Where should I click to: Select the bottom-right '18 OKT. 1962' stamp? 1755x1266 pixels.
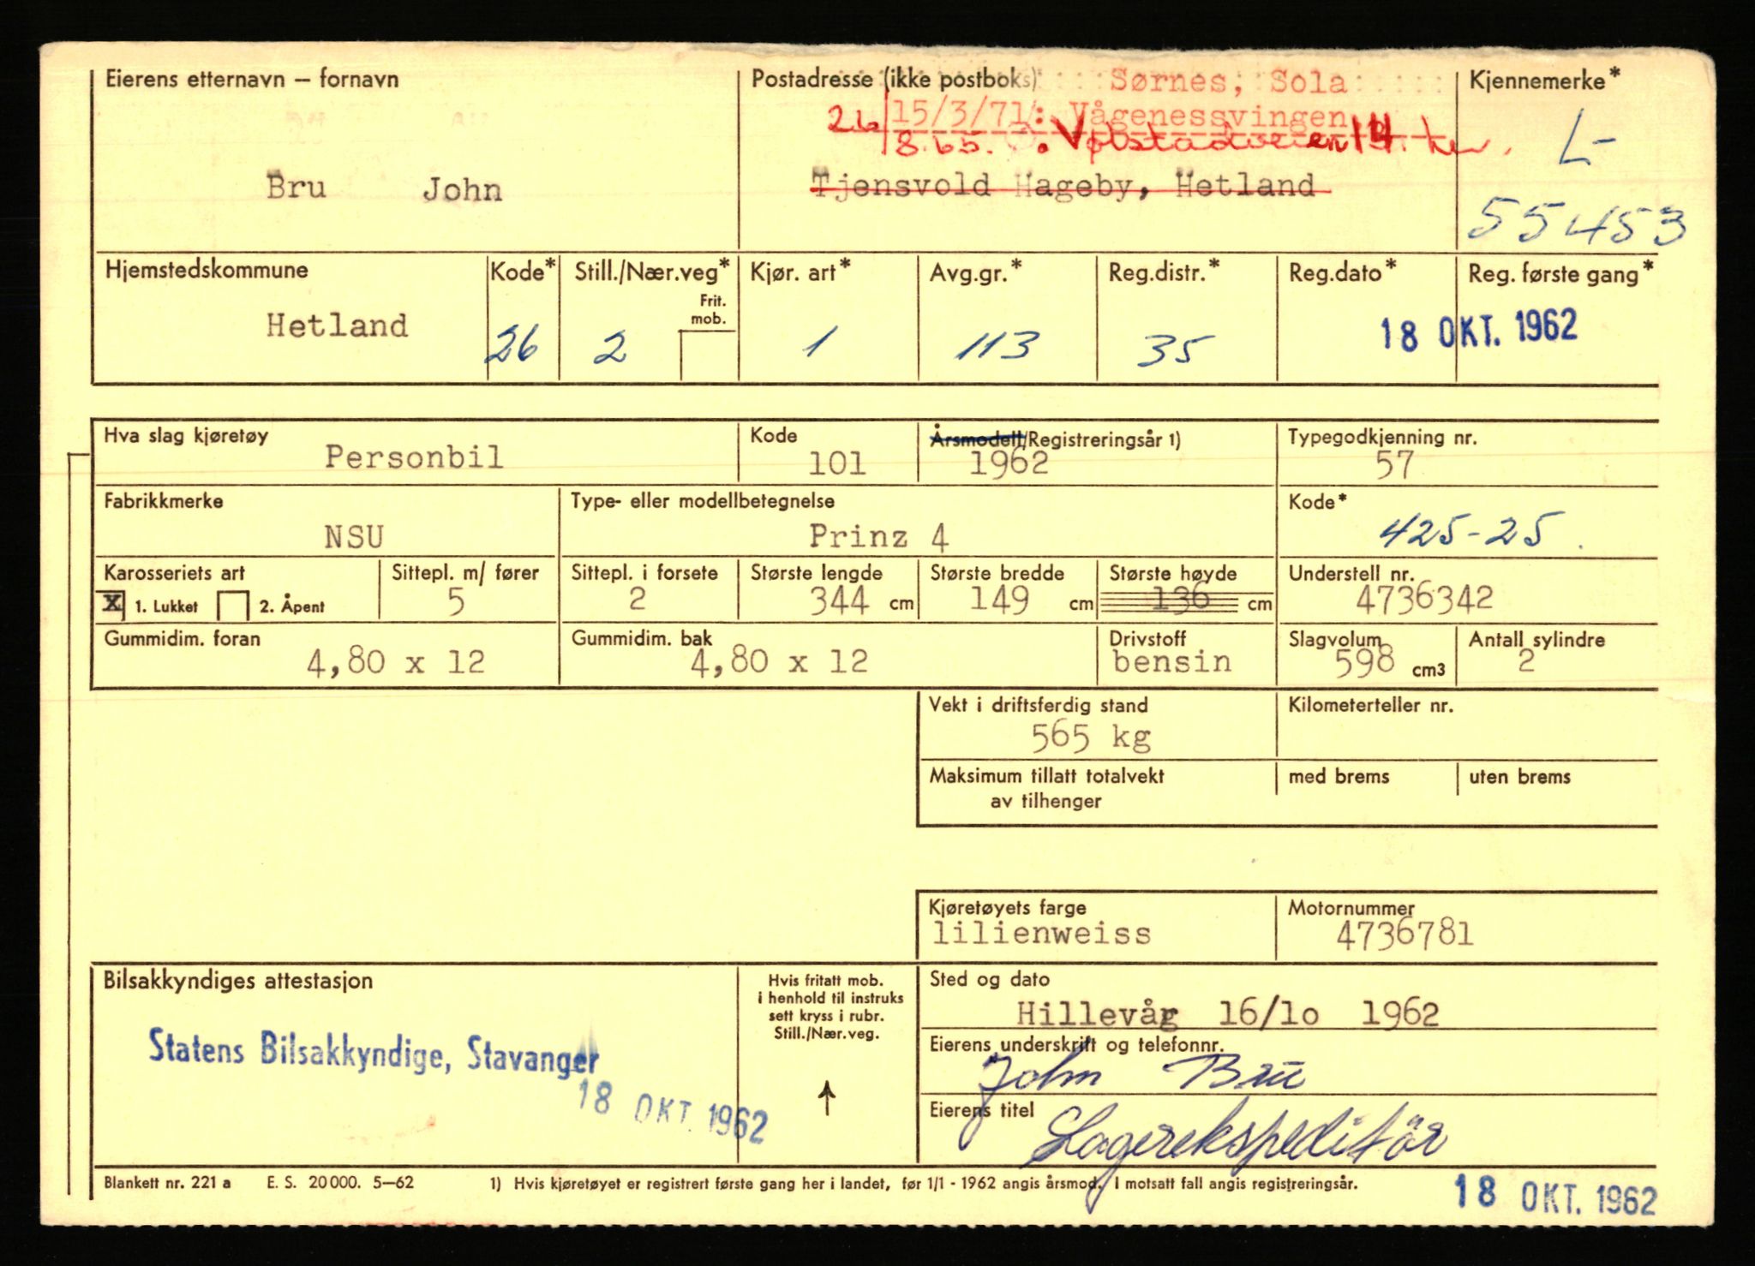(x=1555, y=1197)
